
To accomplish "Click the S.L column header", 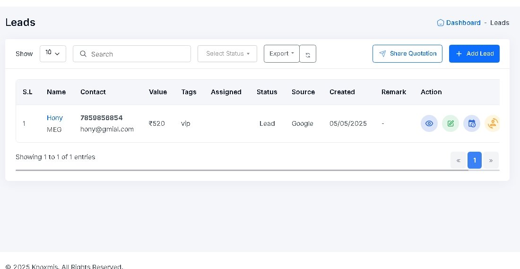I will pos(27,92).
